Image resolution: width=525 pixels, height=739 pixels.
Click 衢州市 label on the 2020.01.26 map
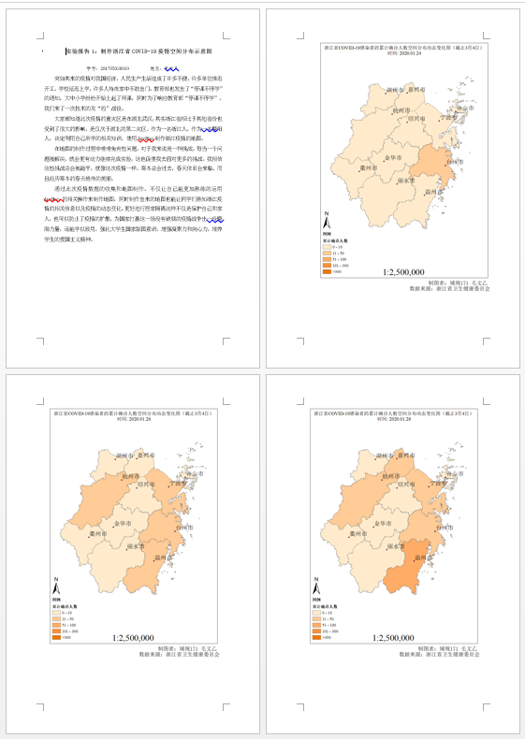pos(98,534)
